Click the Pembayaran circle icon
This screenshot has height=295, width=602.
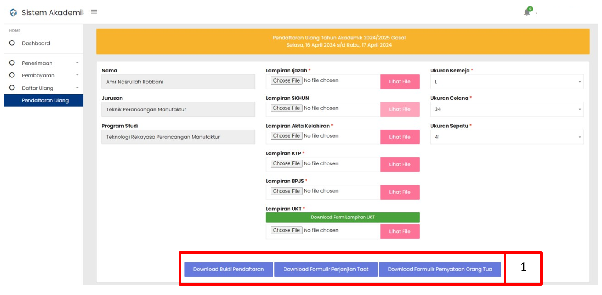click(12, 75)
